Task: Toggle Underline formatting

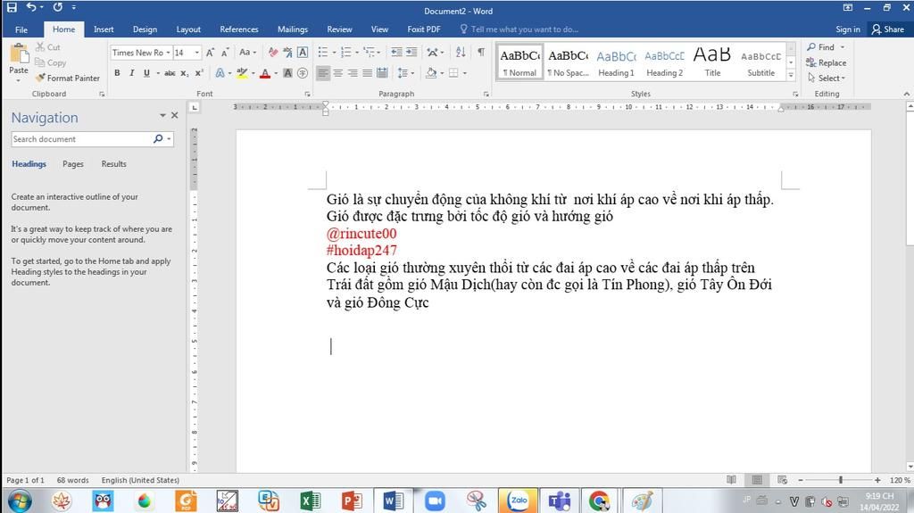Action: coord(146,73)
